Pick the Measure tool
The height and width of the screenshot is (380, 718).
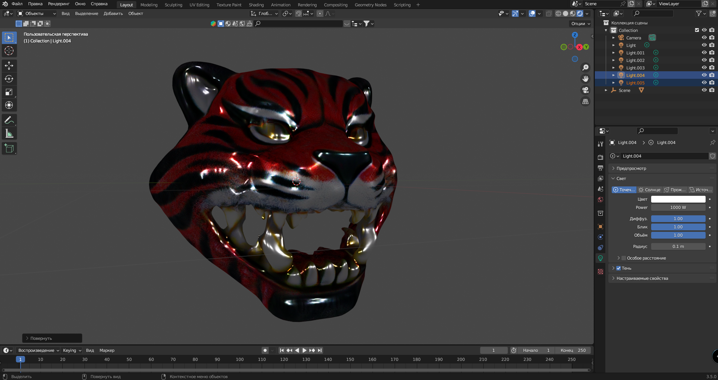(9, 134)
